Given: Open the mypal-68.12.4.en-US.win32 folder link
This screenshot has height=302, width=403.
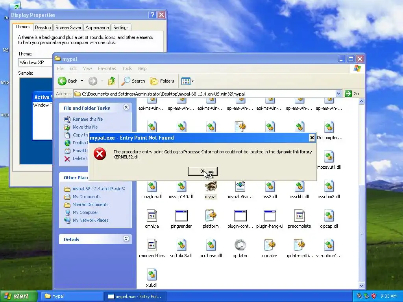Looking at the screenshot, I should [99, 189].
